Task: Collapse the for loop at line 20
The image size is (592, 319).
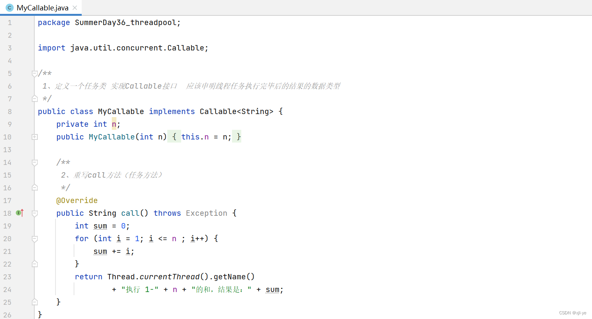Action: click(35, 239)
